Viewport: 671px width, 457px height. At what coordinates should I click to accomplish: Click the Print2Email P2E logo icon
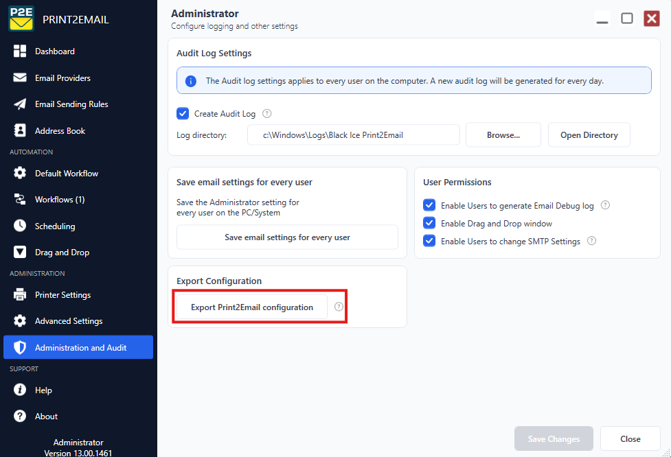21,19
